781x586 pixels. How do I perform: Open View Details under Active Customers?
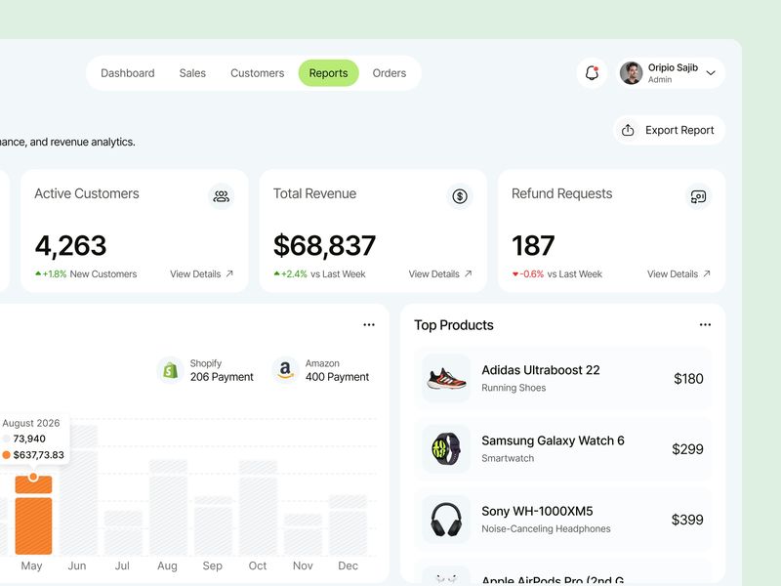pos(201,274)
